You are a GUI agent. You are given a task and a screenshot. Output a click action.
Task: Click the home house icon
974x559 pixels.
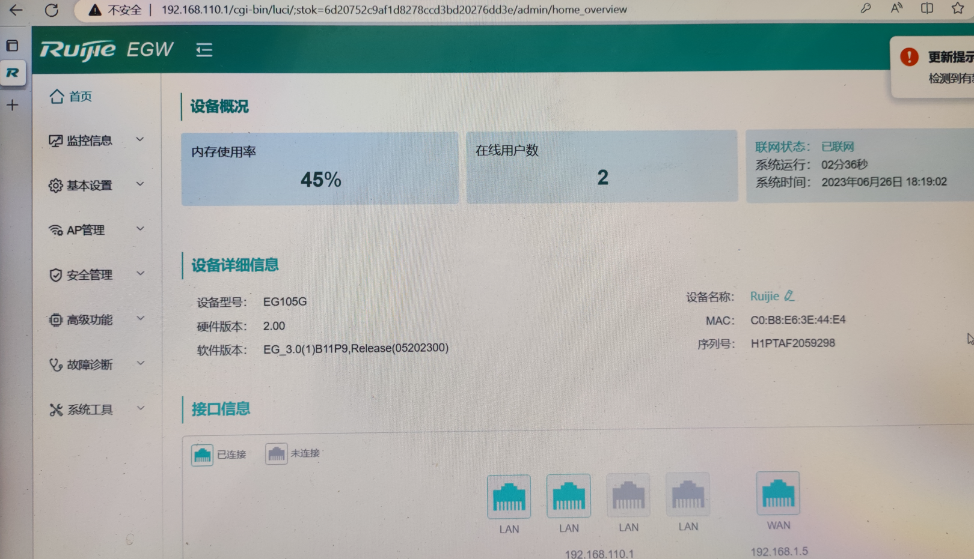pyautogui.click(x=57, y=96)
